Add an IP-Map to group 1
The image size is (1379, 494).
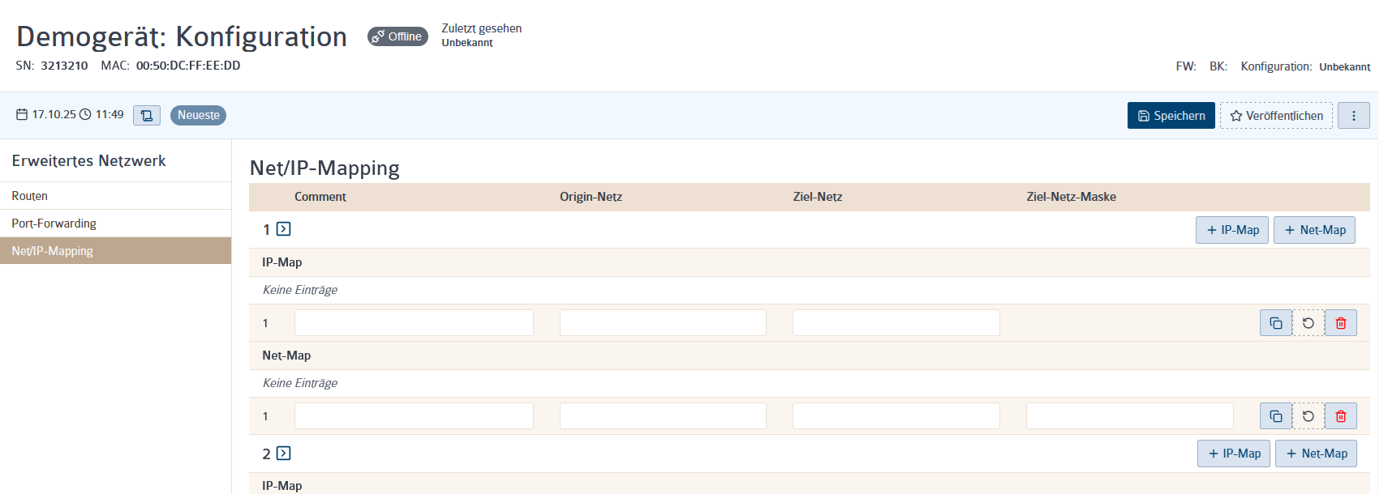pos(1232,230)
